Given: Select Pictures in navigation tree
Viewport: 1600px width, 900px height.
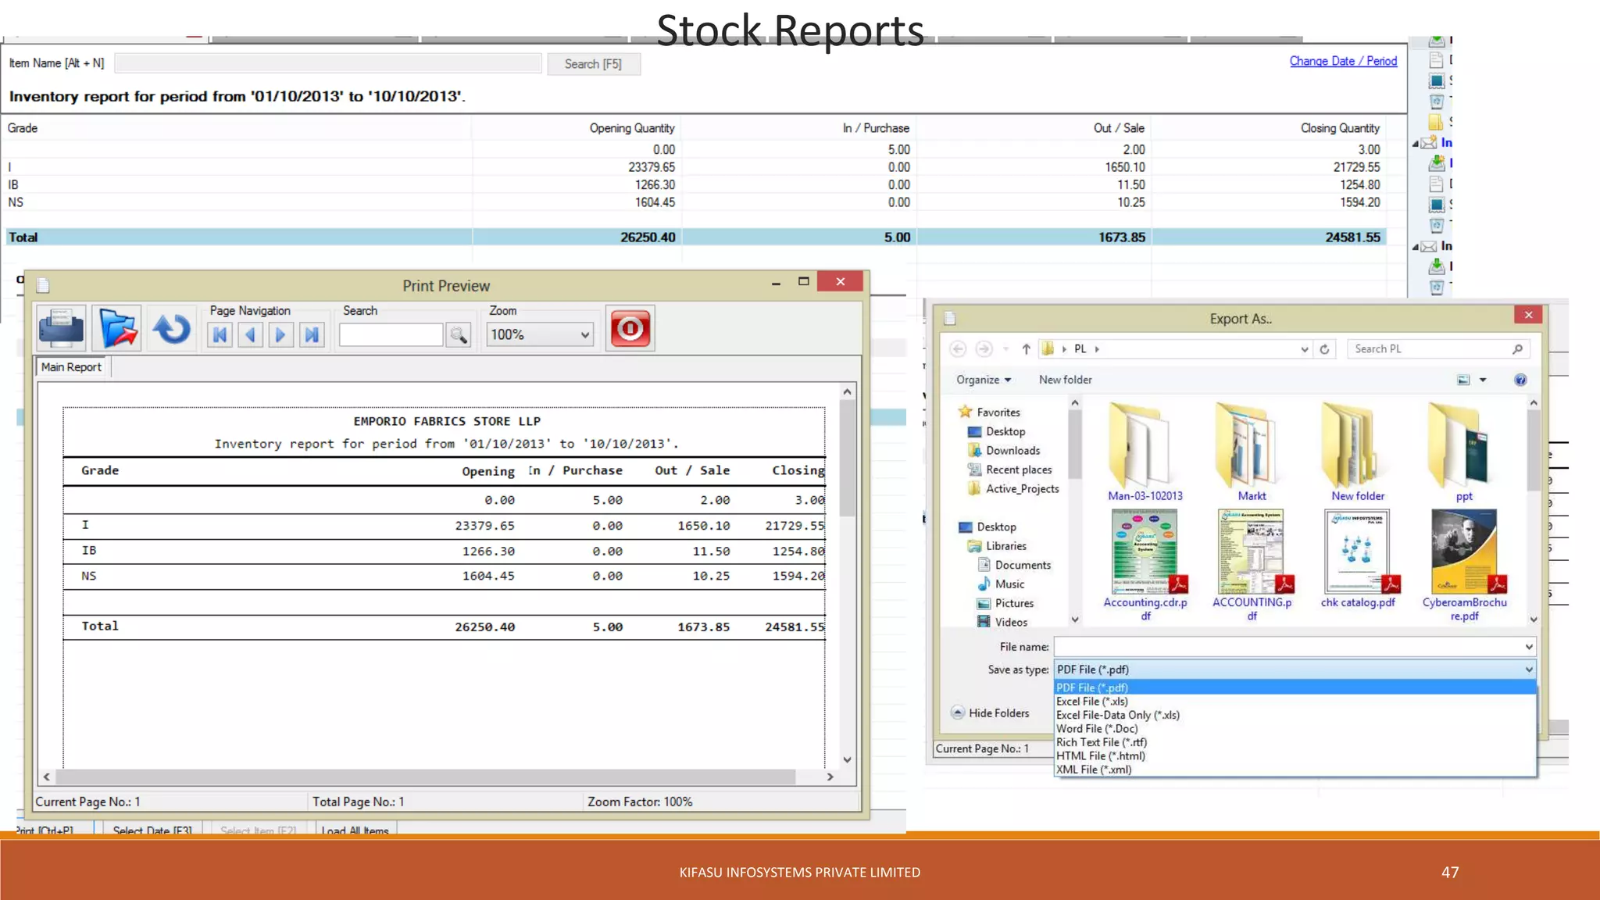Looking at the screenshot, I should pyautogui.click(x=1014, y=603).
